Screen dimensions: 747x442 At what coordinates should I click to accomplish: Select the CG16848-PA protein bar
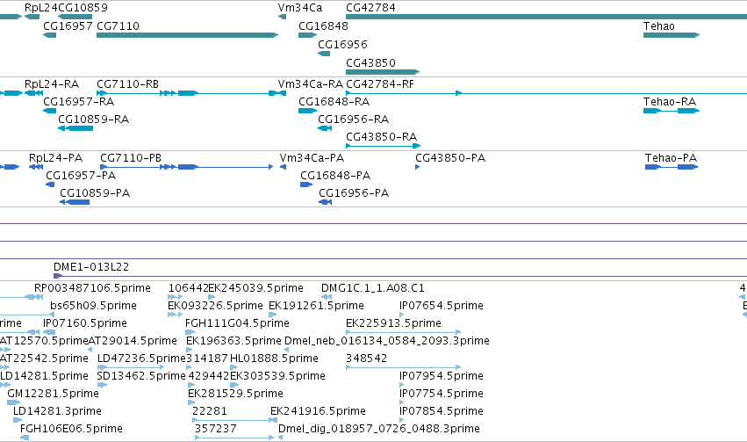(x=306, y=185)
